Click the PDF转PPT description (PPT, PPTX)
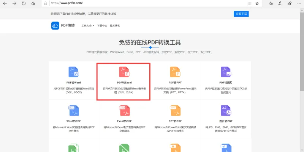Screen dimensions: 304x152 175,91
